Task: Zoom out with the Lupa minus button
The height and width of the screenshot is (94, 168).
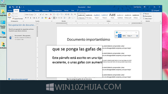Action: pyautogui.click(x=117, y=36)
